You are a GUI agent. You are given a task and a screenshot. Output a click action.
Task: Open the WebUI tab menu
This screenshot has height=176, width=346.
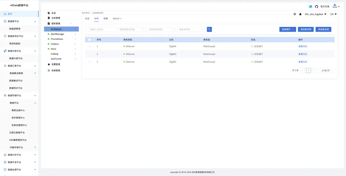click(x=117, y=19)
